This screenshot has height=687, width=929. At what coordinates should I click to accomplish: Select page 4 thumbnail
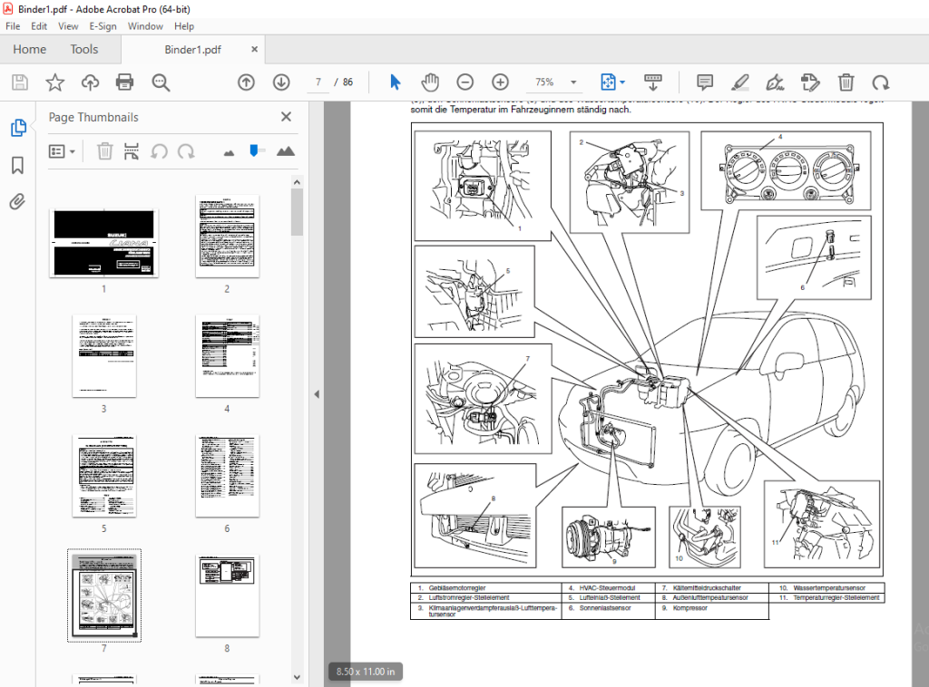coord(227,355)
